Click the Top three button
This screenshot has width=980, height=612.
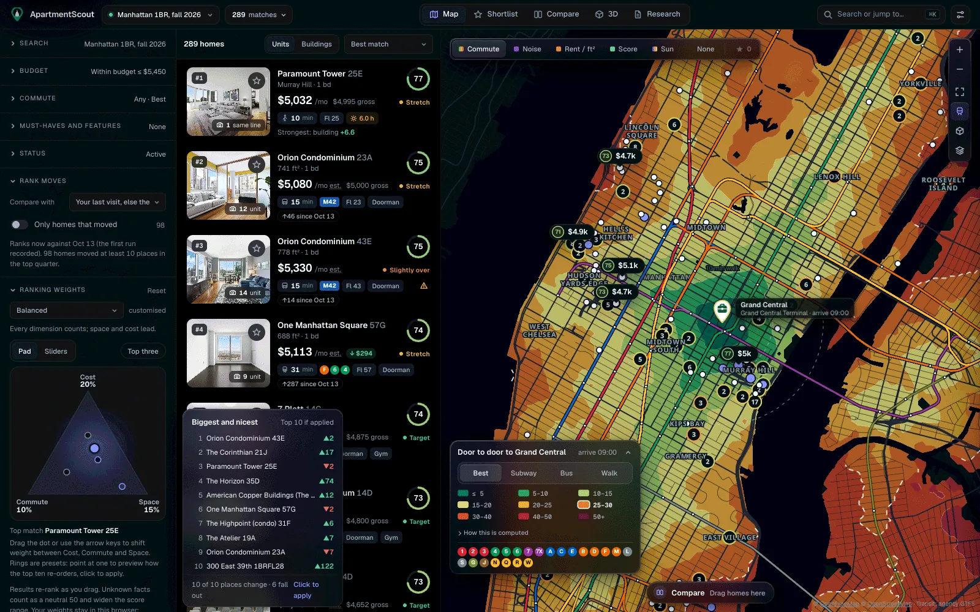pyautogui.click(x=143, y=351)
